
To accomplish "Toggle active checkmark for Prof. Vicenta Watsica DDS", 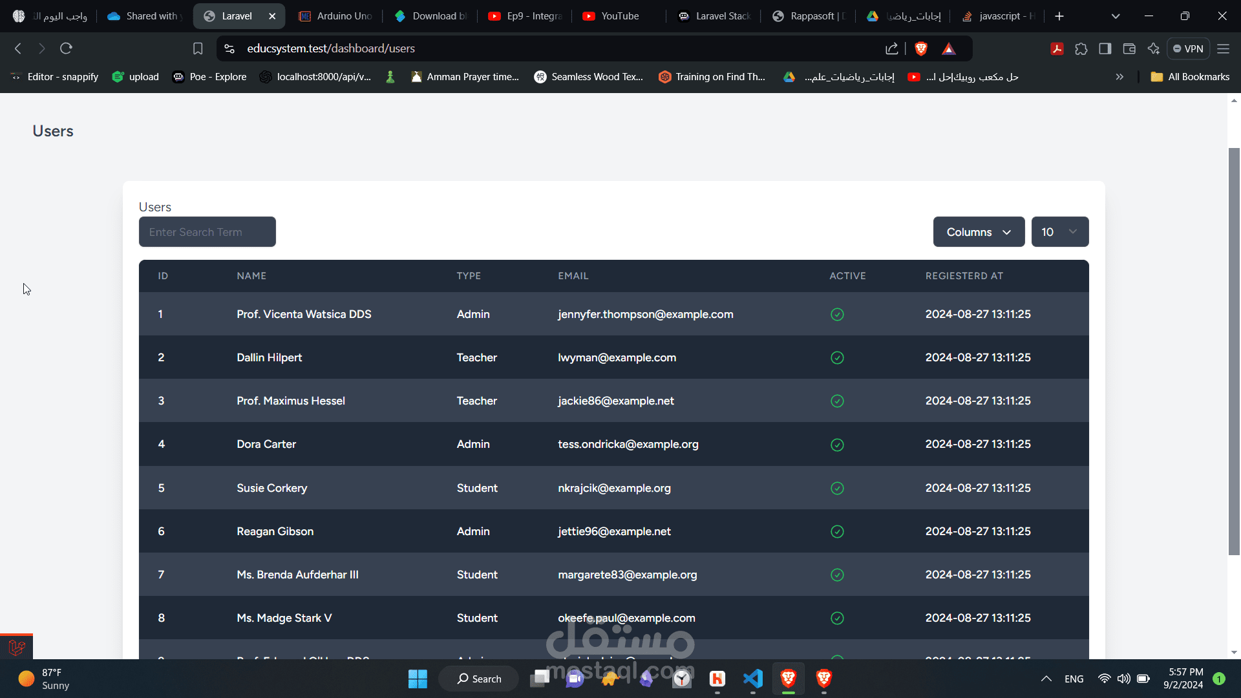I will (837, 315).
